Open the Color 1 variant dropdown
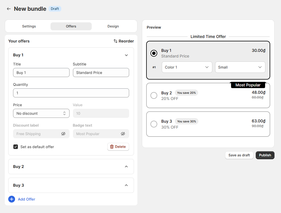Image resolution: width=281 pixels, height=213 pixels. (x=187, y=67)
